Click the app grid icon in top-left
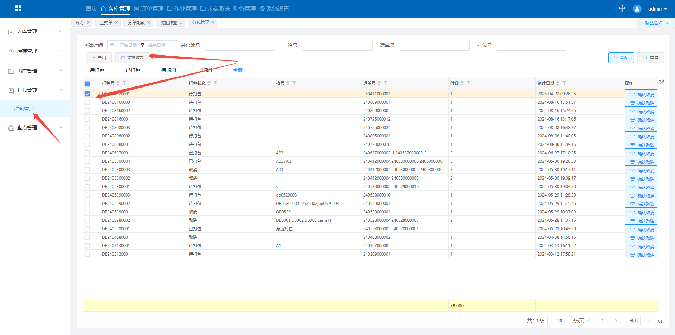The height and width of the screenshot is (335, 675). 18,8
